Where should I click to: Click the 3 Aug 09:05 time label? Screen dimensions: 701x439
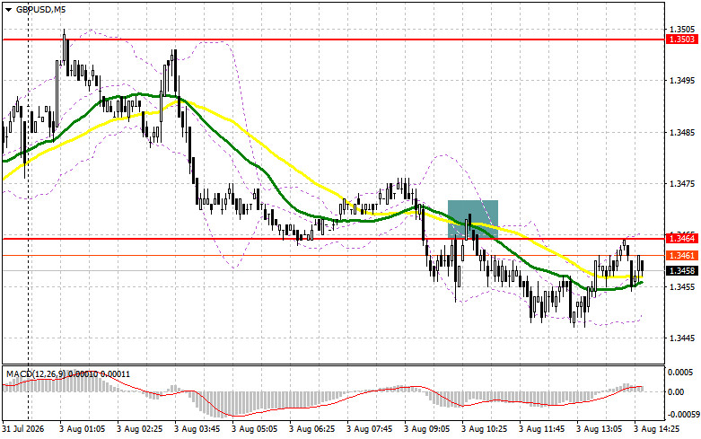(427, 429)
